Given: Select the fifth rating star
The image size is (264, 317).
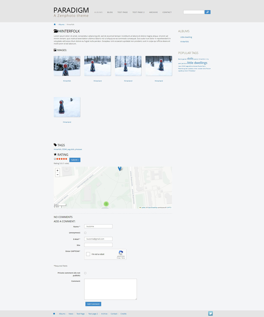Looking at the screenshot, I should [66, 159].
